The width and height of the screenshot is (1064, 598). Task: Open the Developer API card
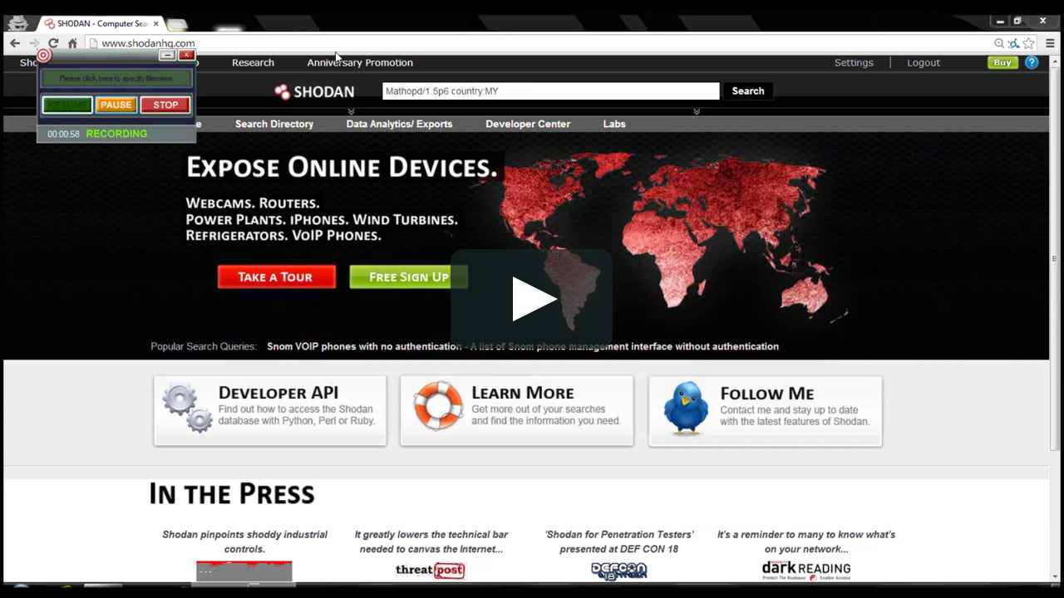270,410
